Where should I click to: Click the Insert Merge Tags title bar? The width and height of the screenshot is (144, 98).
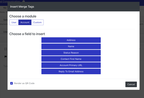(x=73, y=7)
